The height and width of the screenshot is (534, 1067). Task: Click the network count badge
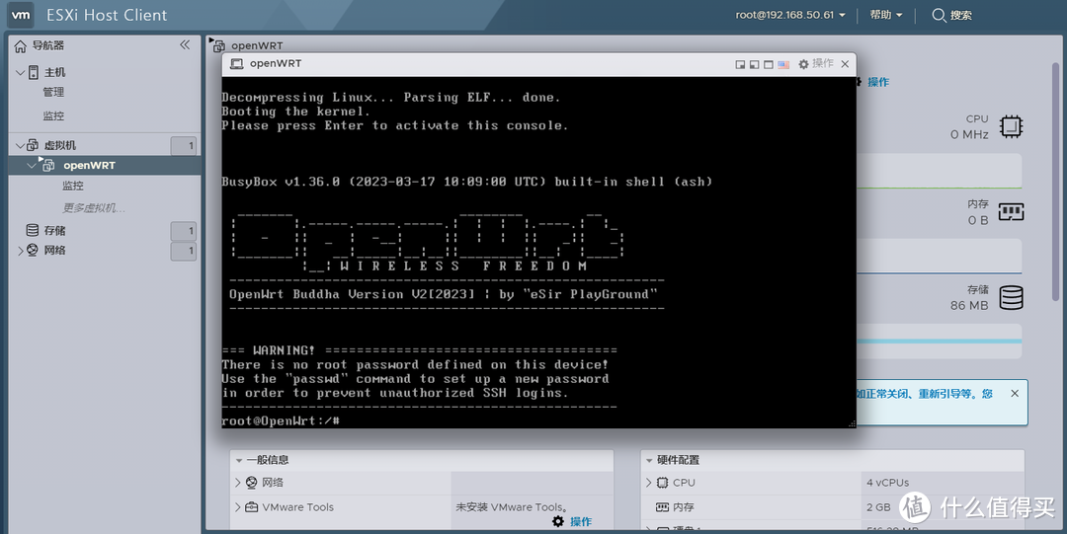coord(184,251)
